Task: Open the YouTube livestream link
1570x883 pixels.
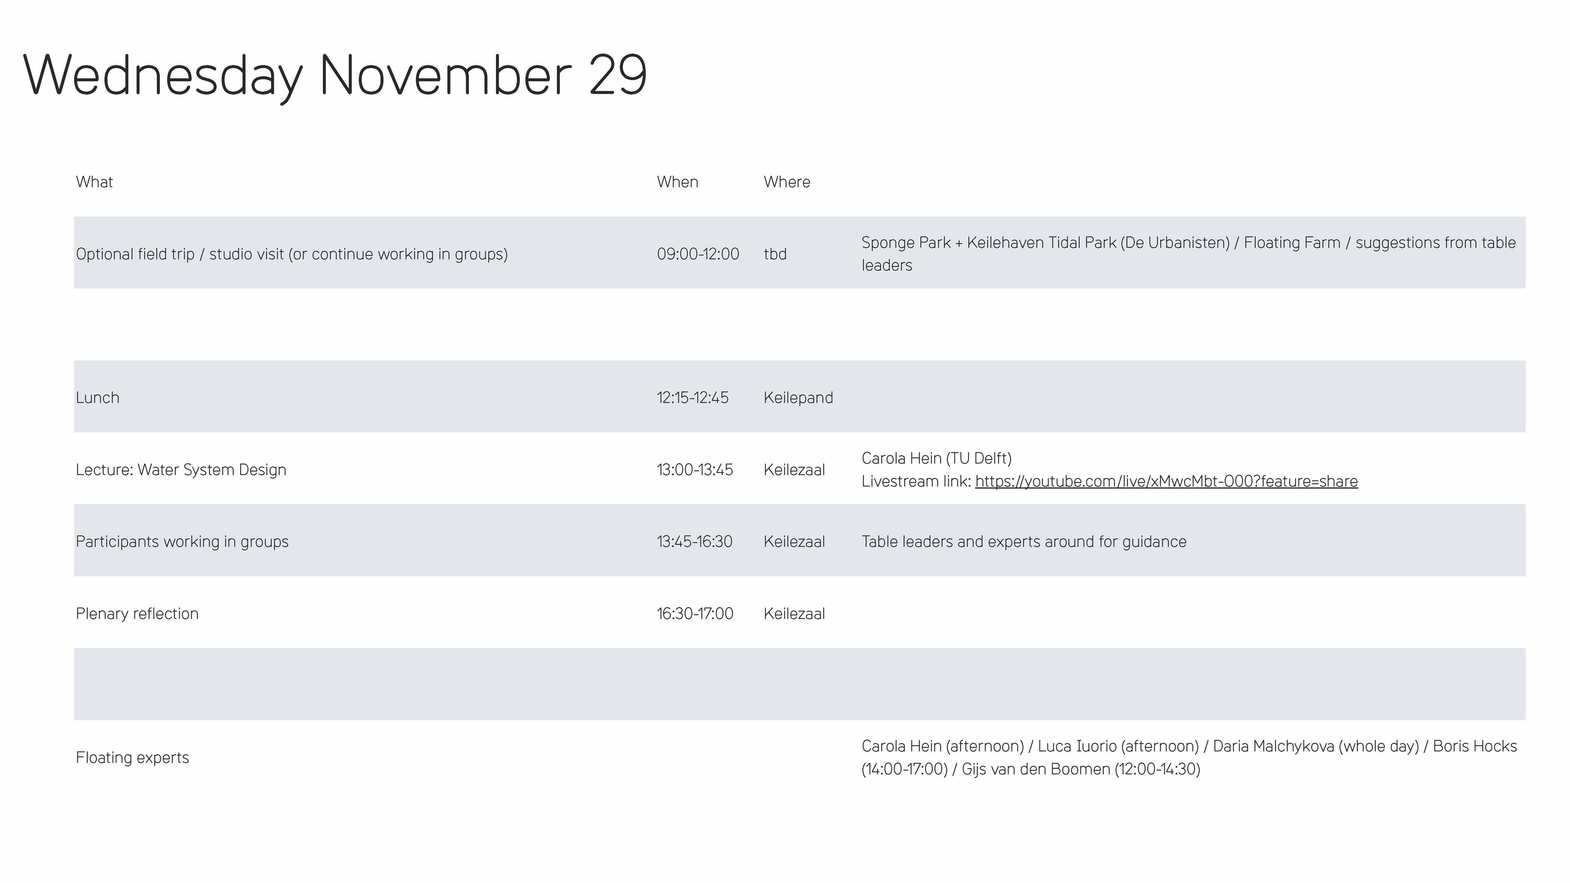Action: pyautogui.click(x=1166, y=482)
